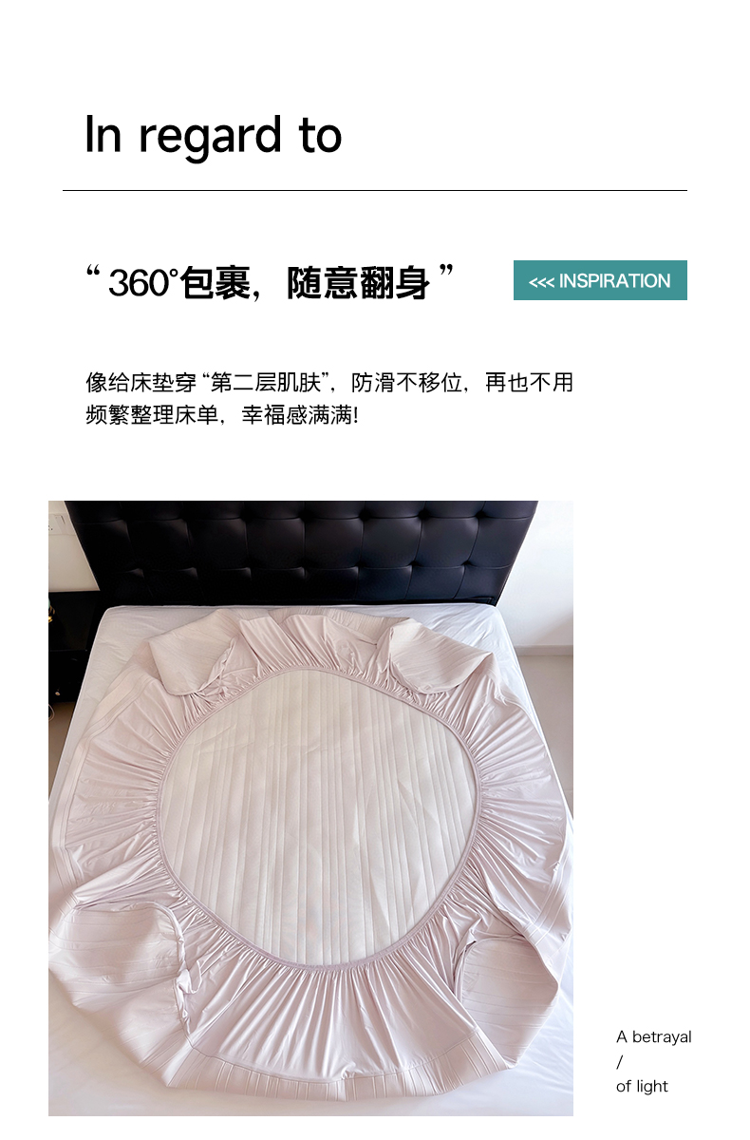Select the "In regard to" heading
The image size is (750, 1140).
(x=213, y=135)
